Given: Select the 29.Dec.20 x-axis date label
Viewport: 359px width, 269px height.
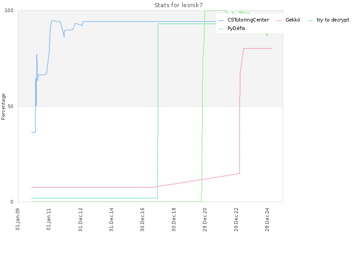Looking at the screenshot, I should point(205,219).
